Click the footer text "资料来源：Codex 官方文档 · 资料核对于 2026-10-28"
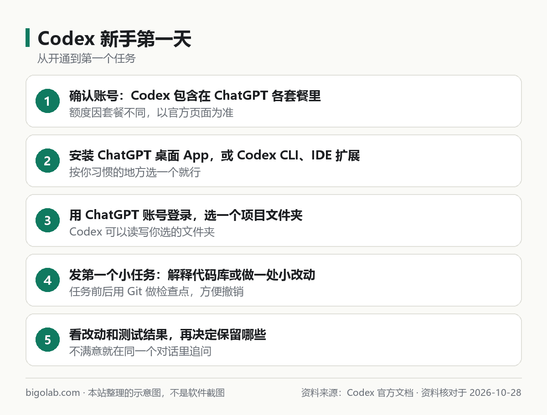547x415 pixels. pos(411,393)
